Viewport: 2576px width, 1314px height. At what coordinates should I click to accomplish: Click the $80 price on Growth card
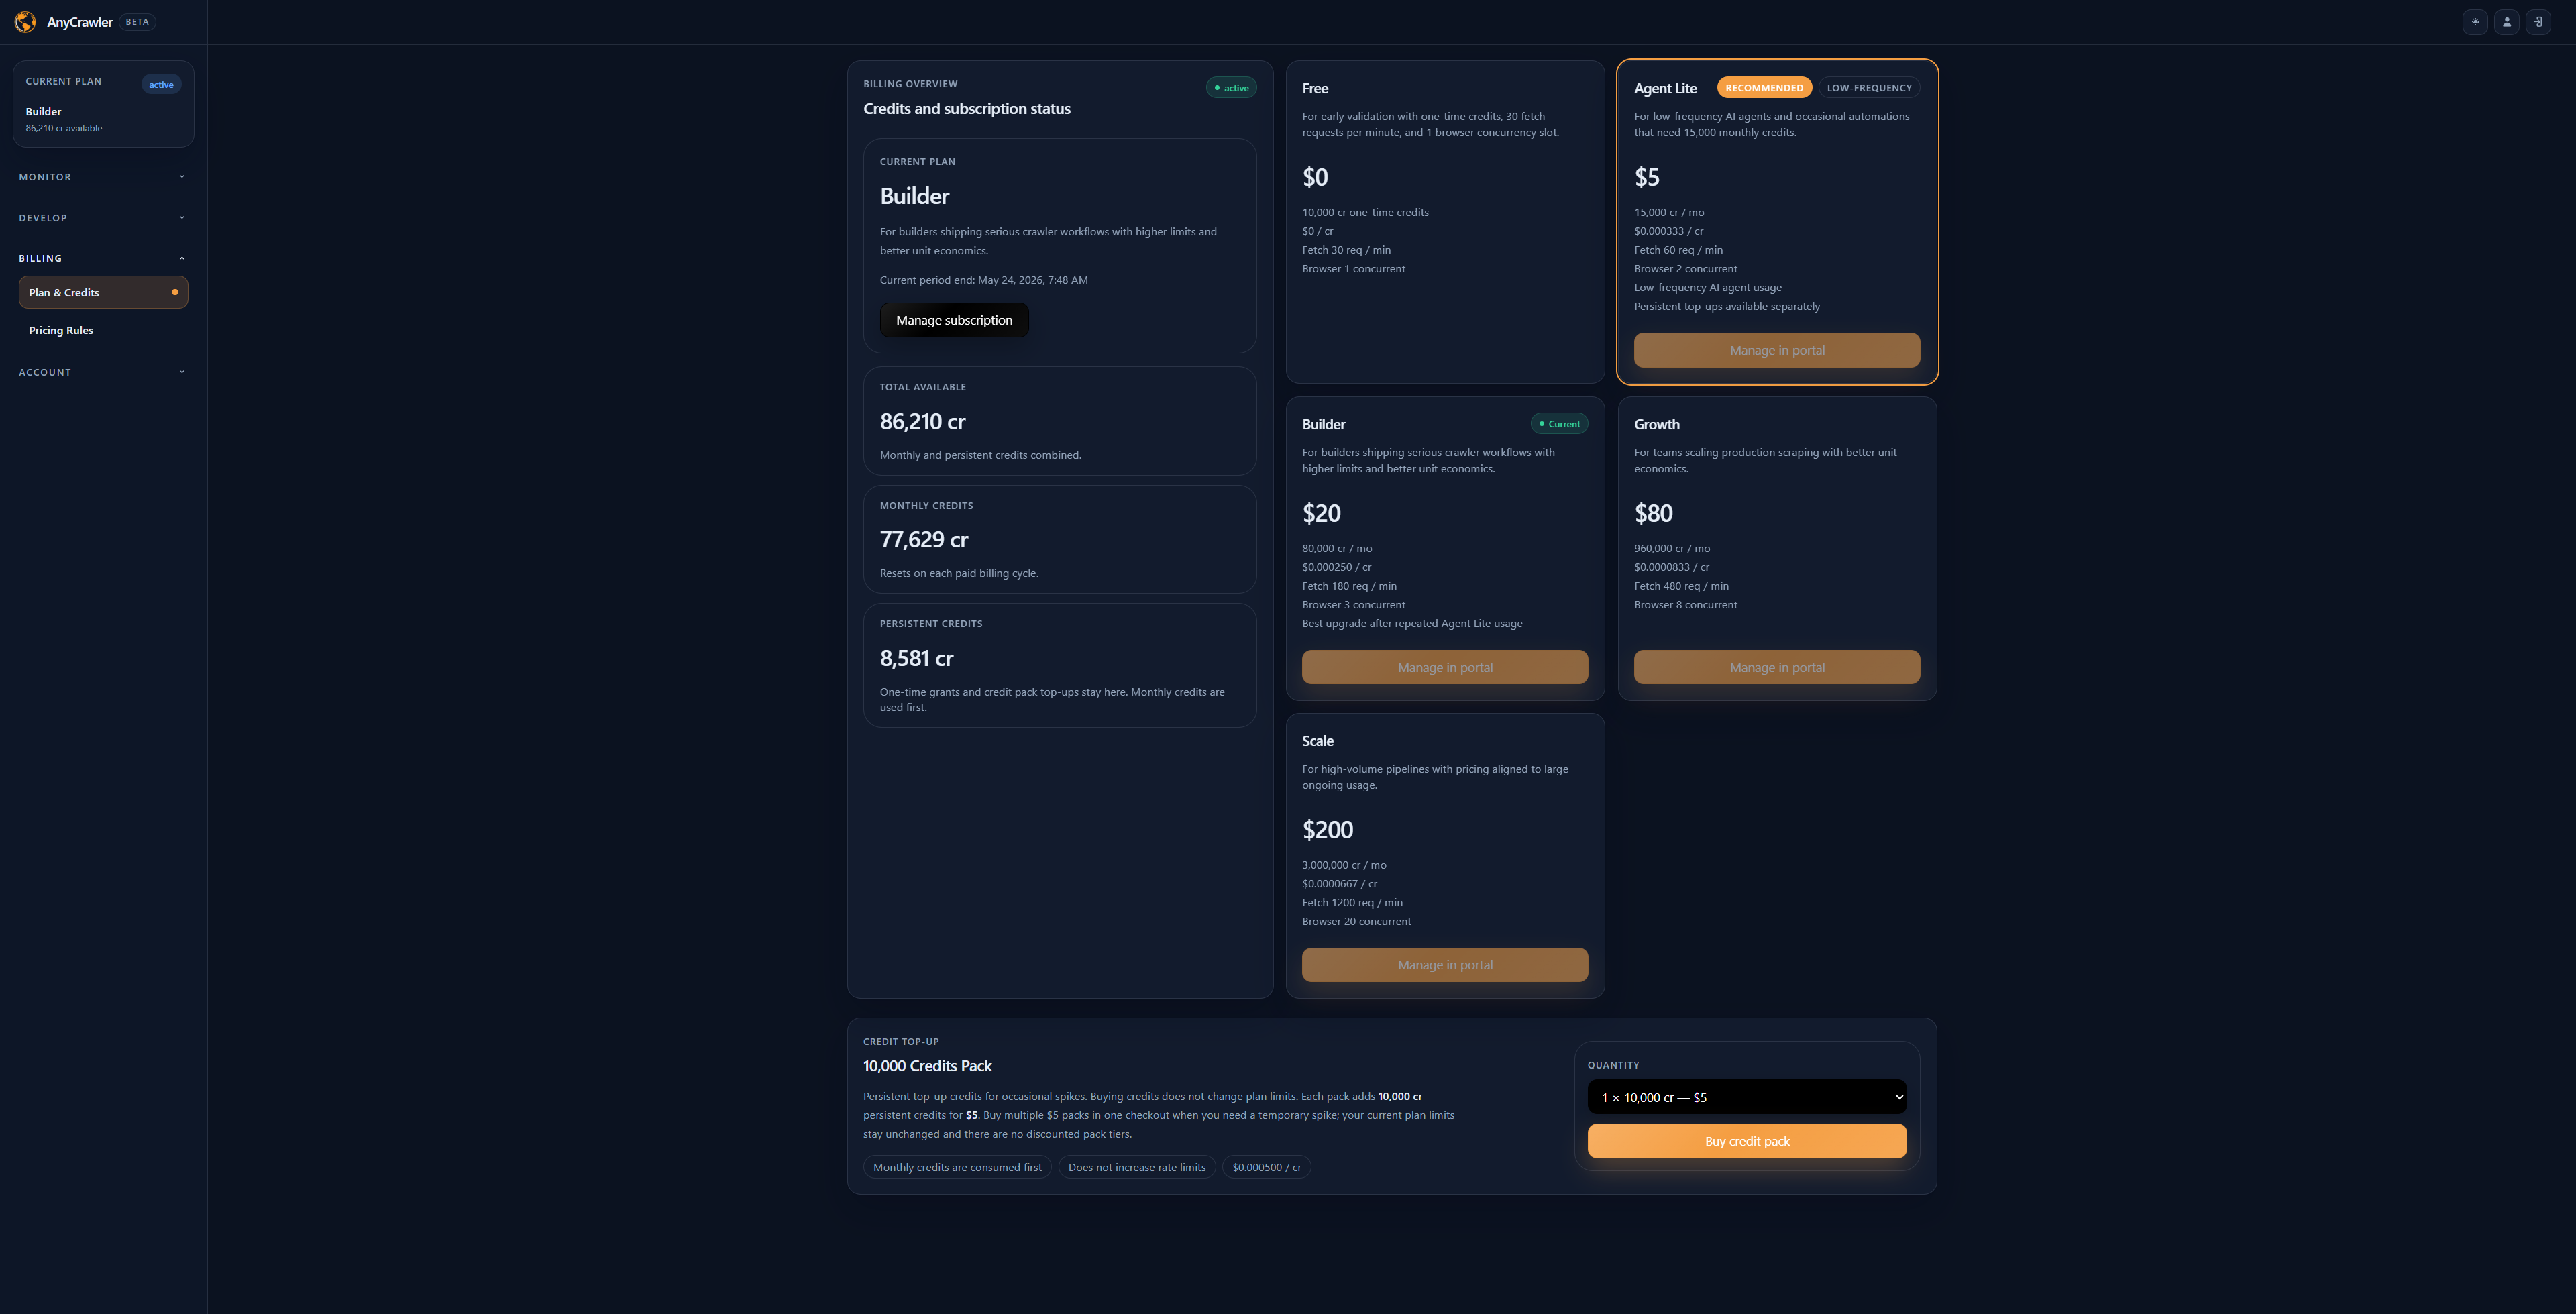[x=1653, y=514]
